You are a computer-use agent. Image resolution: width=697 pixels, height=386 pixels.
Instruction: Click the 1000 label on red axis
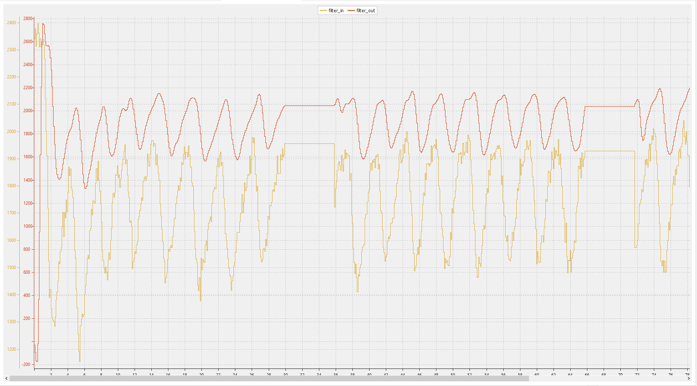pos(28,226)
